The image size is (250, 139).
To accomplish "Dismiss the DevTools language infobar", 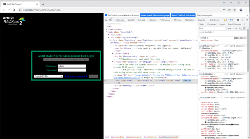I will pos(247,15).
